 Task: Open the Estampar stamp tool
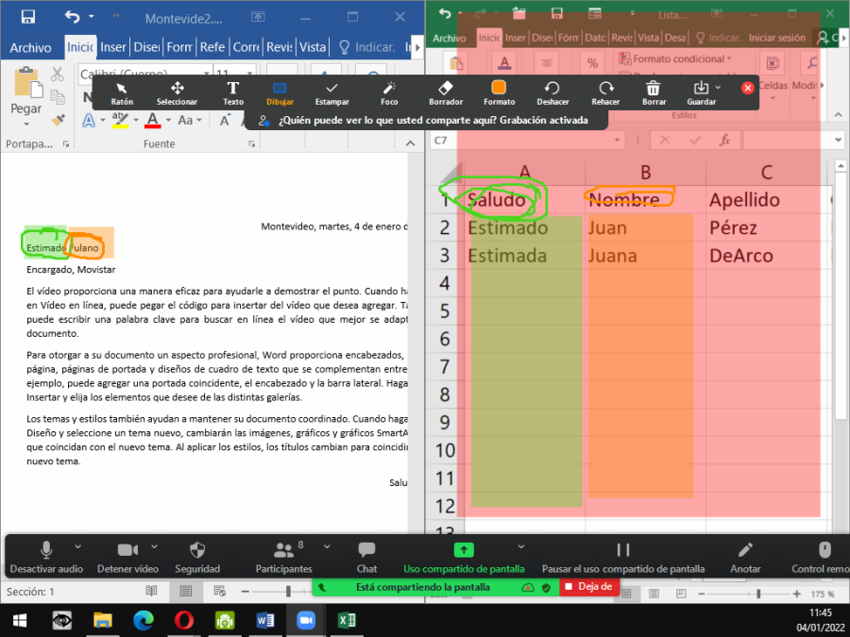(331, 93)
